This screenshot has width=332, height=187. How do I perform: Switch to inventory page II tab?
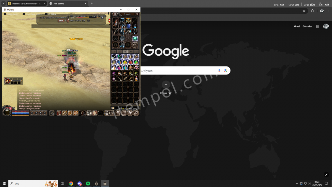[x=120, y=52]
